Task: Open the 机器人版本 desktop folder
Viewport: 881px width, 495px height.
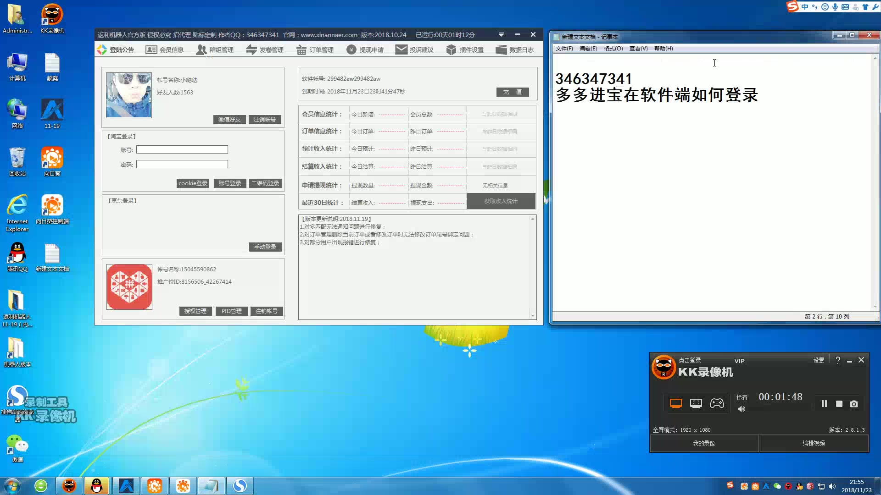Action: click(x=17, y=352)
